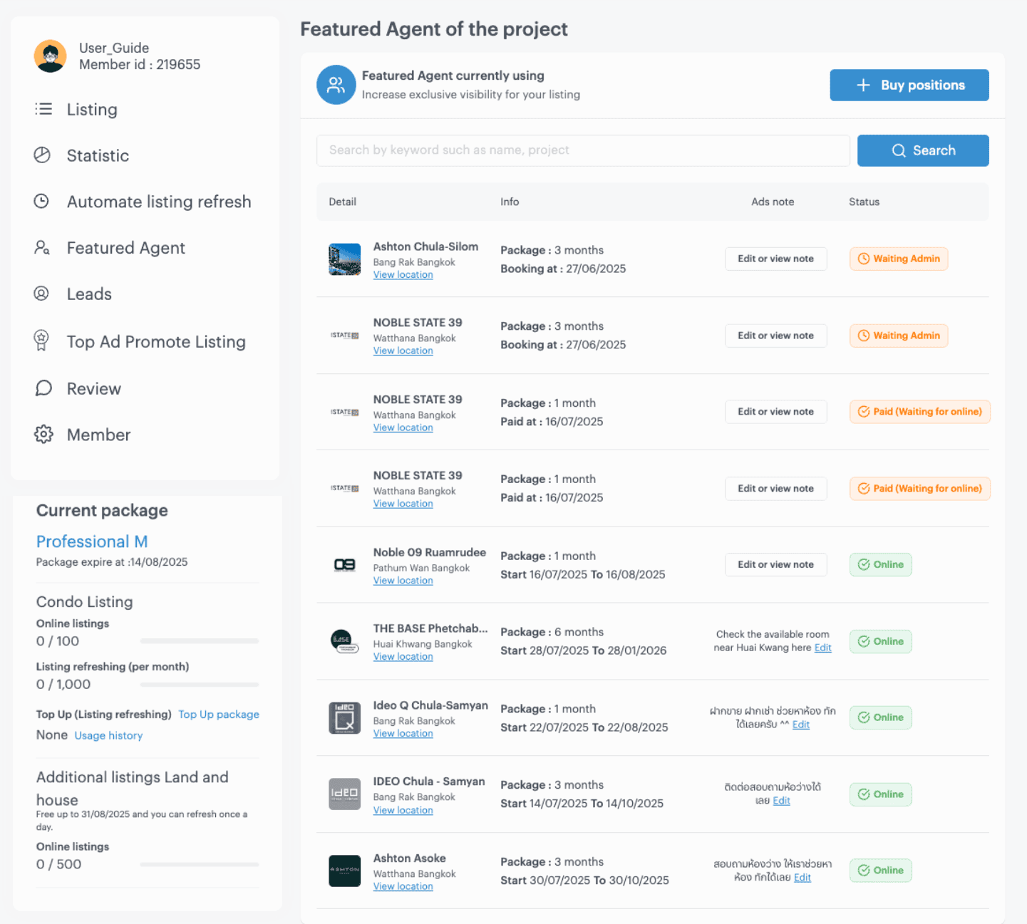
Task: Click the Top Ad Promote award icon
Action: tap(41, 341)
